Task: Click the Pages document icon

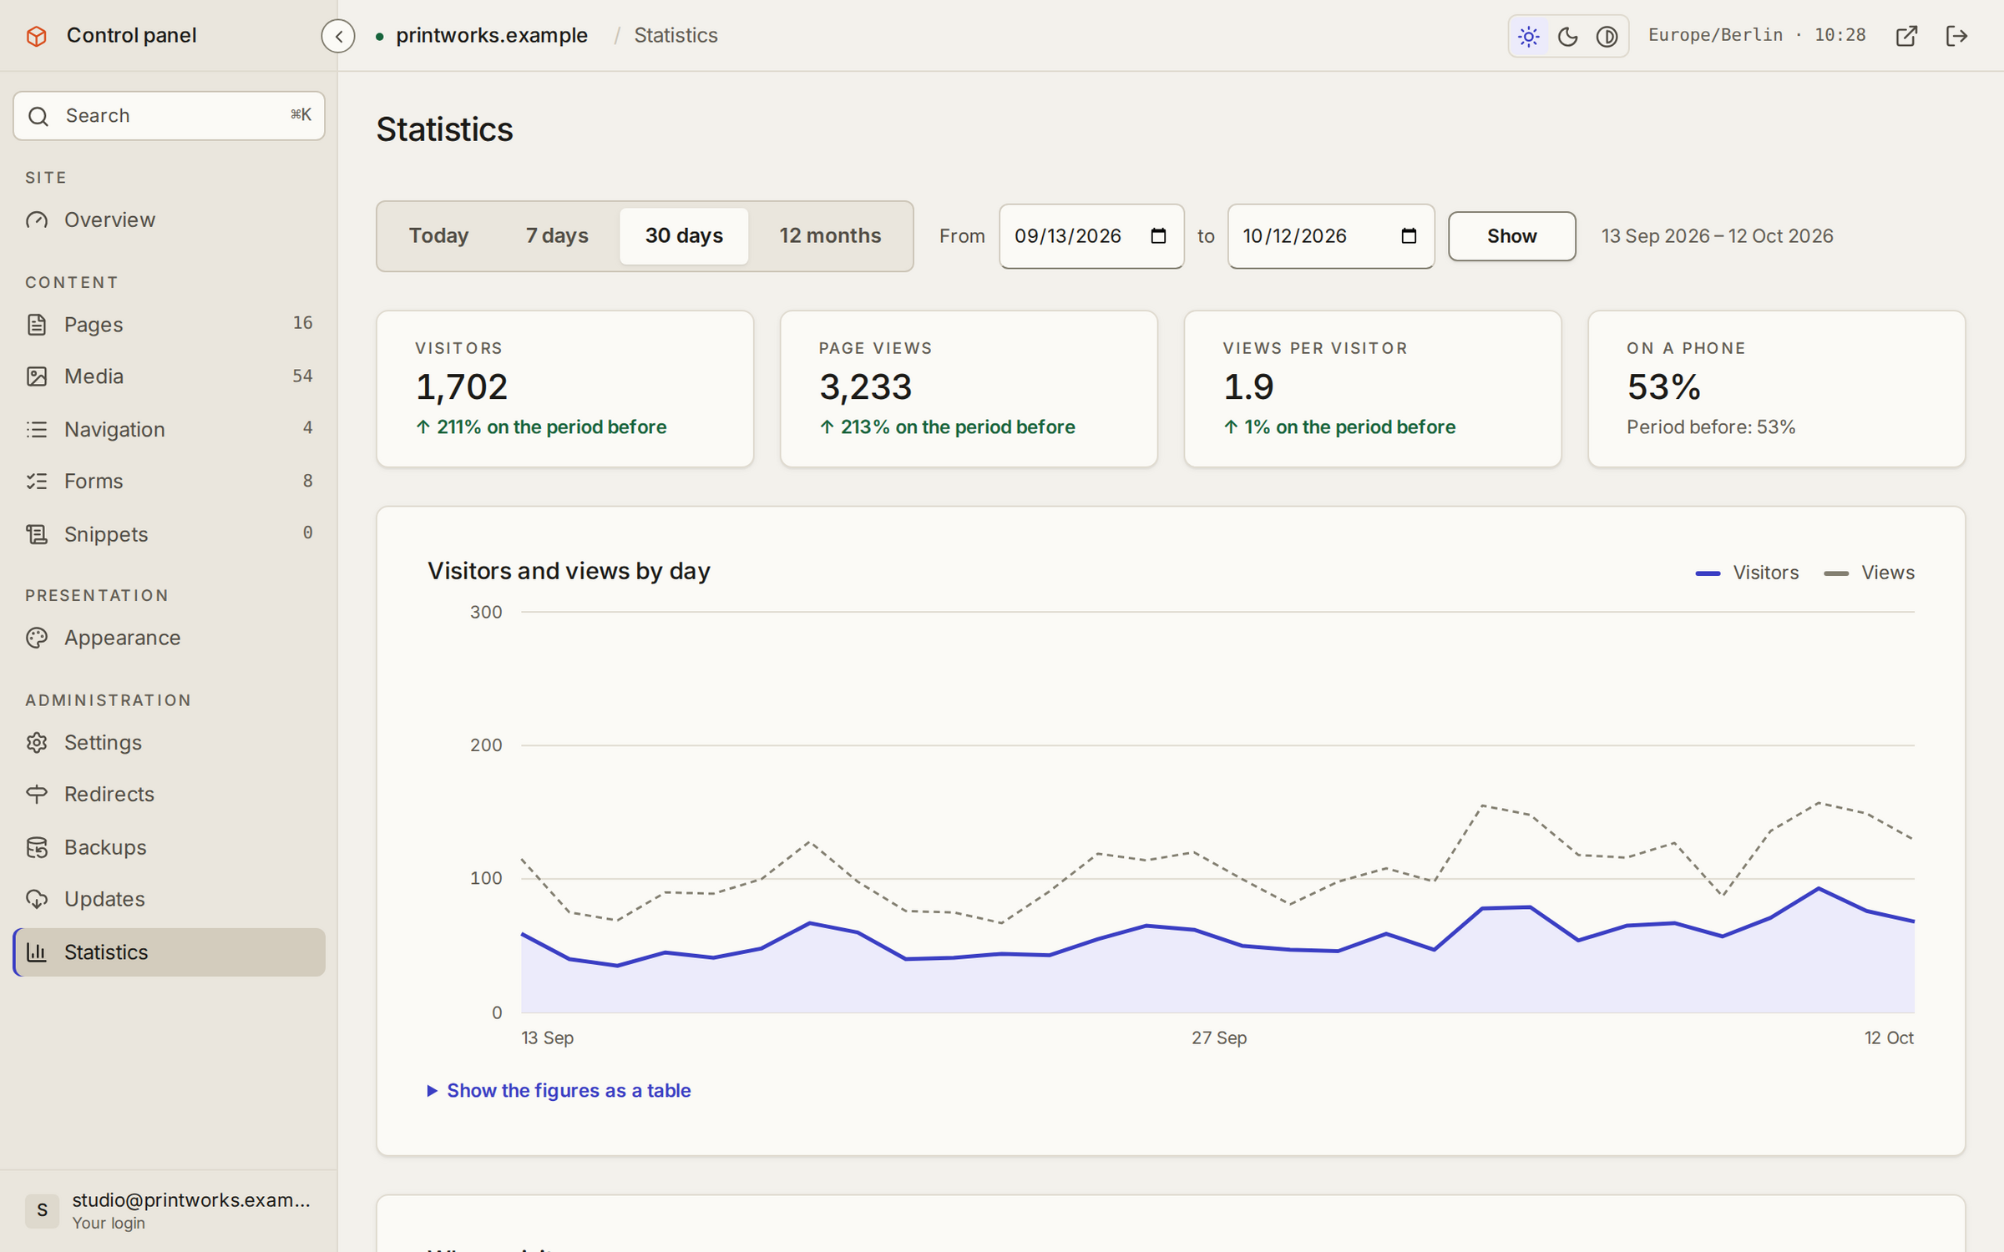Action: click(37, 325)
